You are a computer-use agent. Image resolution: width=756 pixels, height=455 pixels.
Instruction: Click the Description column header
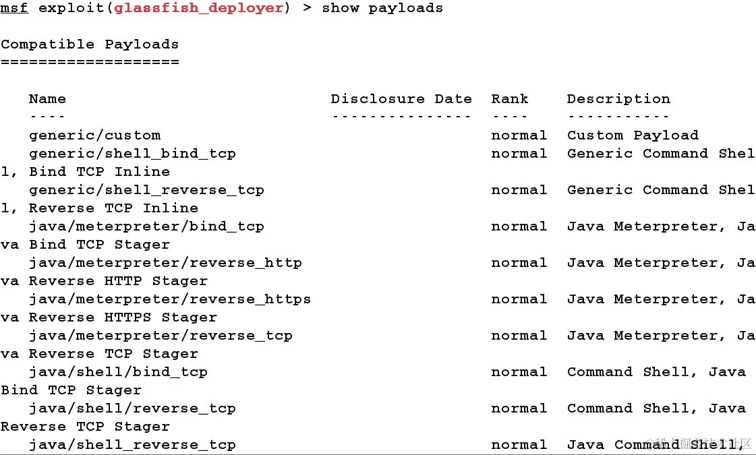(618, 99)
